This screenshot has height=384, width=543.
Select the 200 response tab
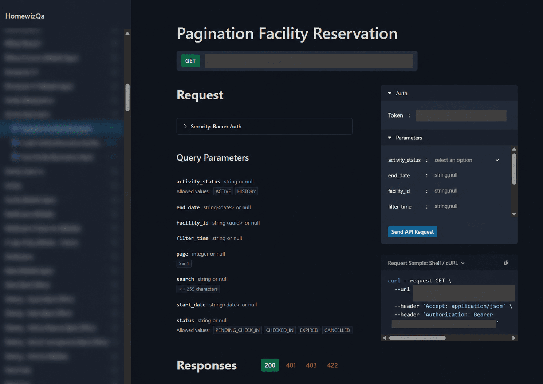point(270,365)
